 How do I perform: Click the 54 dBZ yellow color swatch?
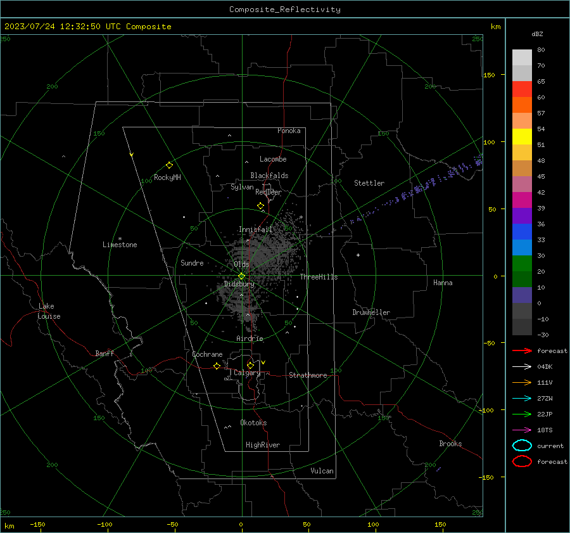[x=522, y=137]
